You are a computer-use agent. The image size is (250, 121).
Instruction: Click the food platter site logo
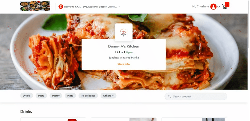pos(35,6)
